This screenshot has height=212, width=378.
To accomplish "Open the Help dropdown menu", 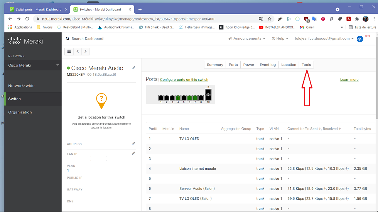I will point(280,38).
